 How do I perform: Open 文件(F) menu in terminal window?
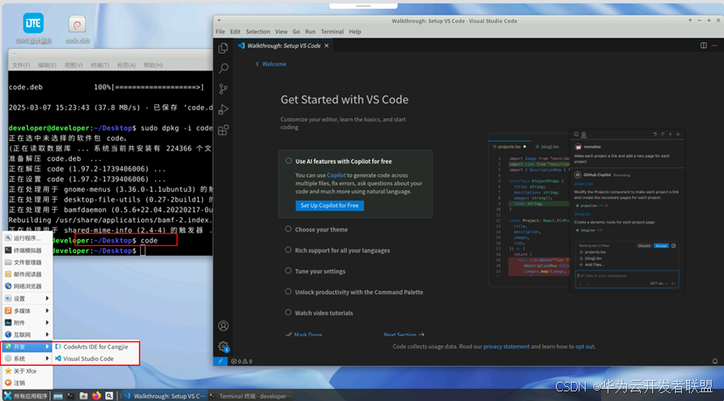(x=21, y=65)
